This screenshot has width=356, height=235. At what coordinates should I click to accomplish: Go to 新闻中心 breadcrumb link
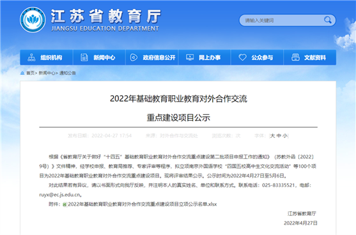(x=47, y=73)
